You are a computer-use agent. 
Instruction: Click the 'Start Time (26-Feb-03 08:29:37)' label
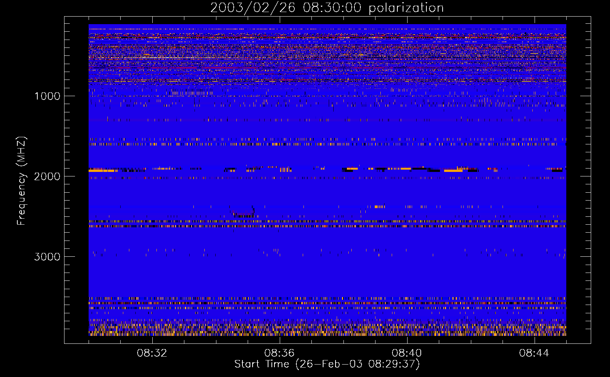click(x=327, y=364)
